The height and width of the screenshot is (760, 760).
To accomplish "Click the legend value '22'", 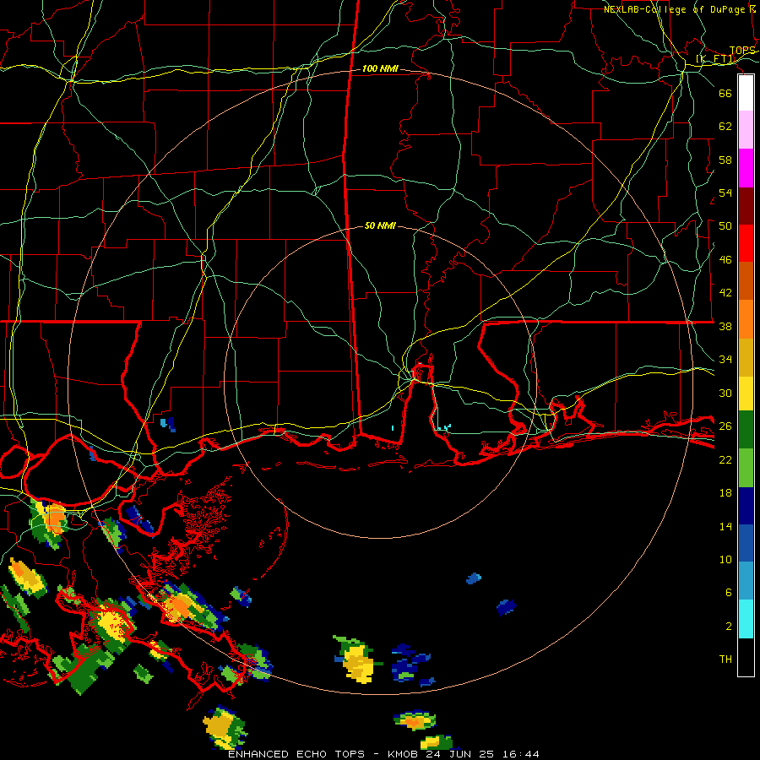I will (725, 459).
